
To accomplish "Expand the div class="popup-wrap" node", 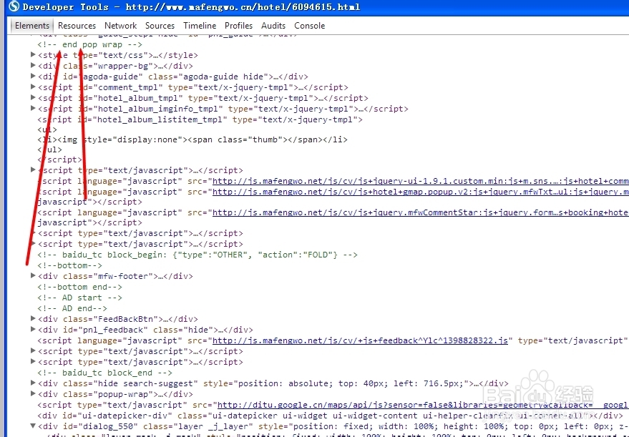I will 34,393.
